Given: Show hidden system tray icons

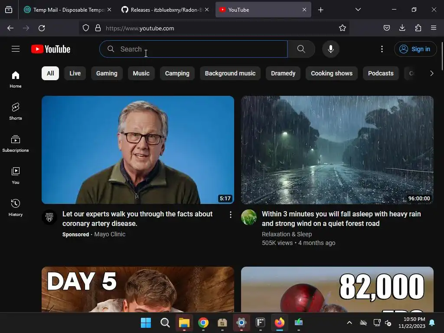Looking at the screenshot, I should (x=349, y=323).
